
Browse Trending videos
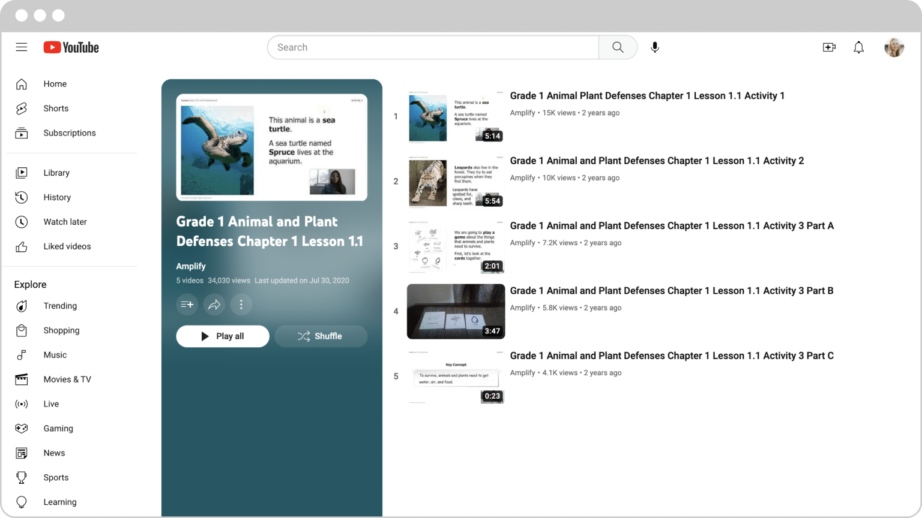point(60,306)
